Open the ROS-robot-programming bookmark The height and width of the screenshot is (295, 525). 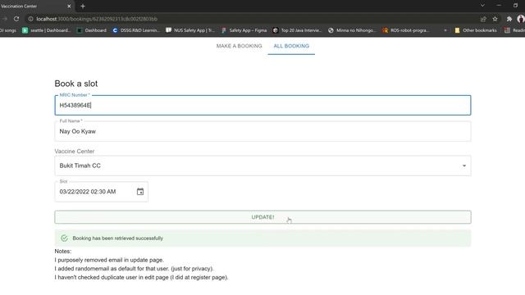pyautogui.click(x=406, y=30)
